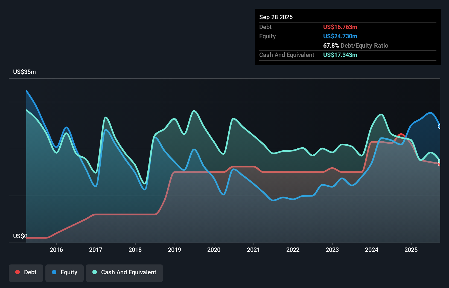The image size is (449, 288).
Task: Click the 67.8% Debt/Equity Ratio text
Action: pyautogui.click(x=356, y=45)
